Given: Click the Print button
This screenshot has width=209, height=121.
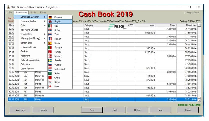Looking at the screenshot, I should click(160, 110).
